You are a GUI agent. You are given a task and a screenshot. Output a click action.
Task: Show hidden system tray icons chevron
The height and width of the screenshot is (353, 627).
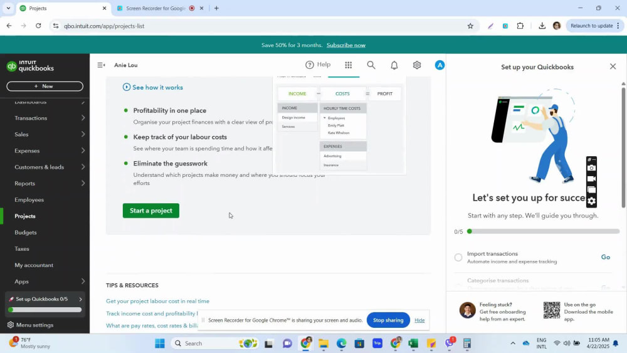(x=513, y=344)
